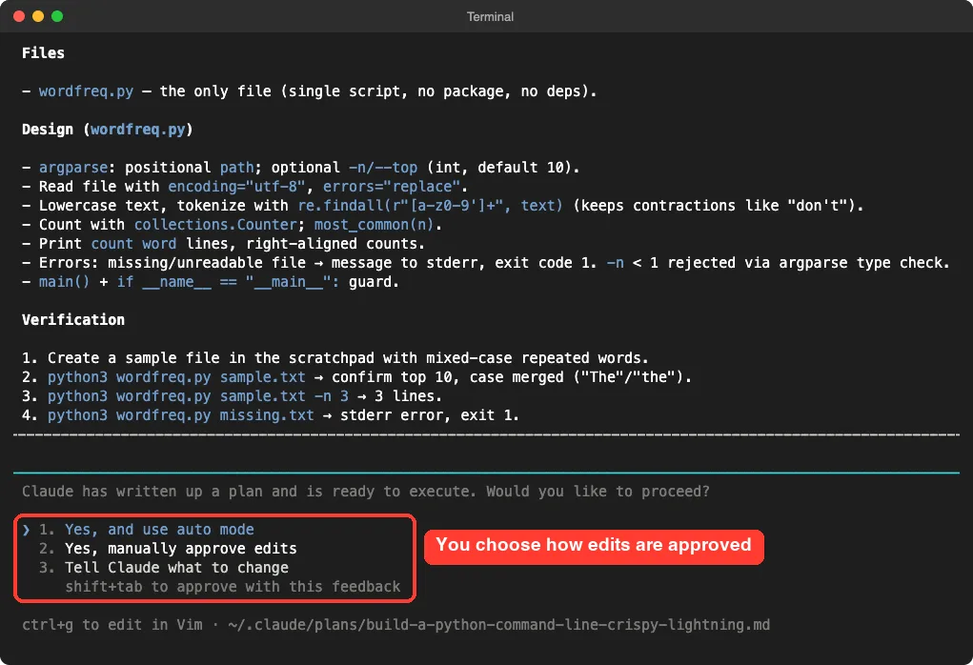This screenshot has height=665, width=973.
Task: Click 'shift+tab to approve with this feedback' hint
Action: click(233, 587)
